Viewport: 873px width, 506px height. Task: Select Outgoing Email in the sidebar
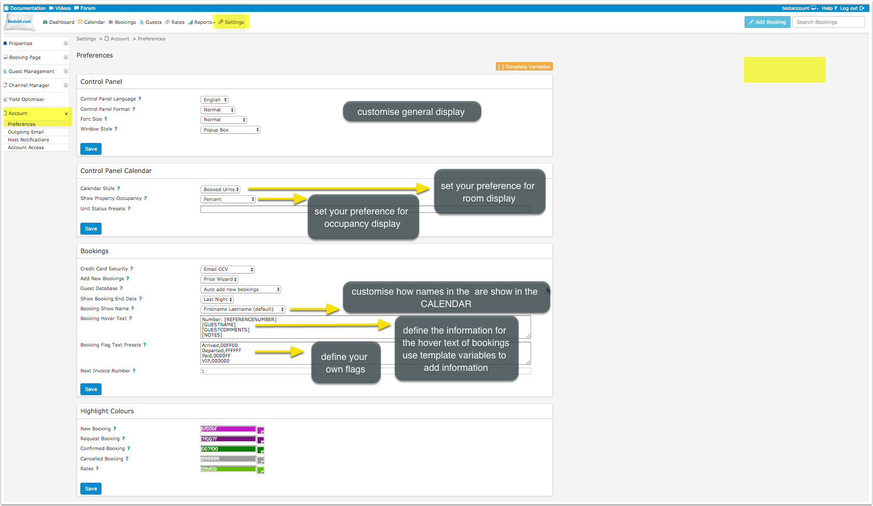(26, 132)
